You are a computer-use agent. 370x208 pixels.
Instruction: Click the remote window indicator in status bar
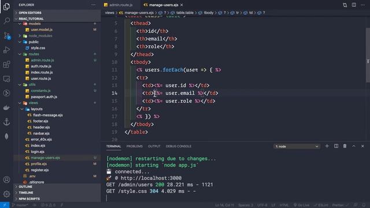[5, 205]
